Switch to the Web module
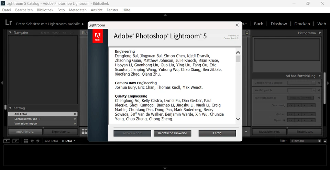The height and width of the screenshot is (170, 330). point(322,24)
